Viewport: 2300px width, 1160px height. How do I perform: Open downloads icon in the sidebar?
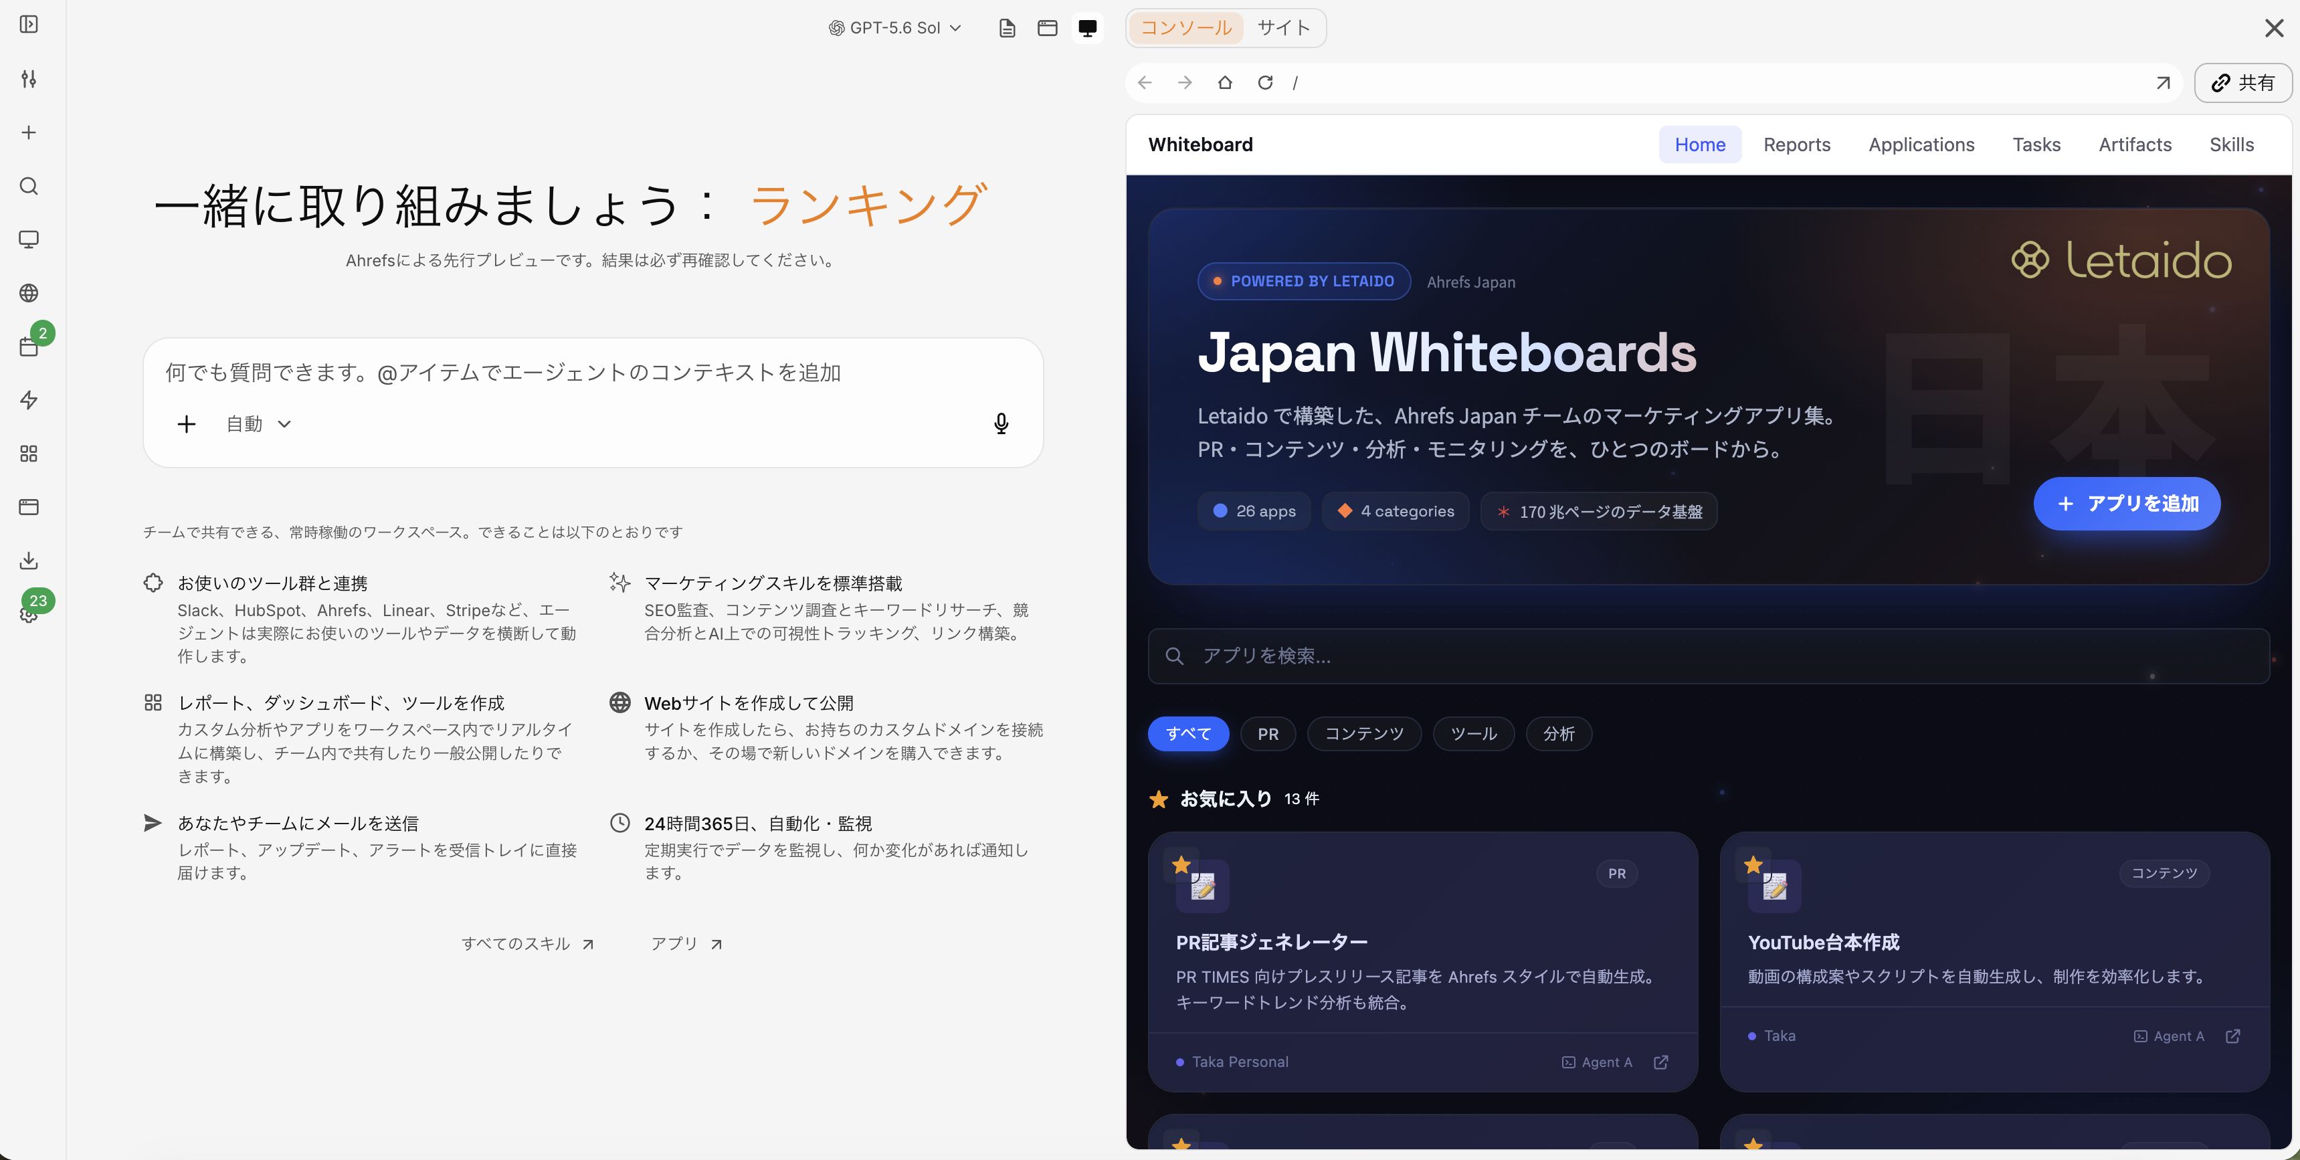pyautogui.click(x=29, y=561)
